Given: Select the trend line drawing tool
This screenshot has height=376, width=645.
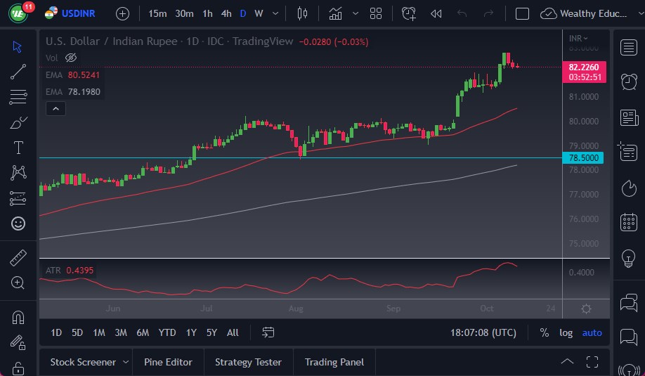Looking at the screenshot, I should coord(18,72).
